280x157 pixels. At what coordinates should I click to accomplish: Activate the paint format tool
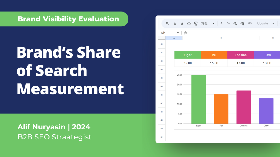[x=196, y=24]
